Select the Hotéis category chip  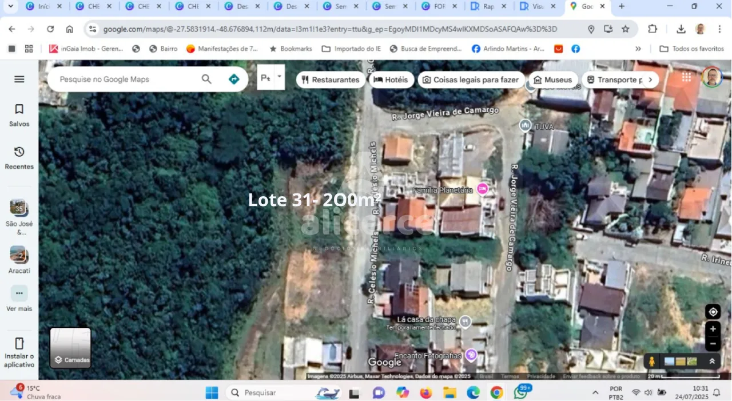[391, 80]
